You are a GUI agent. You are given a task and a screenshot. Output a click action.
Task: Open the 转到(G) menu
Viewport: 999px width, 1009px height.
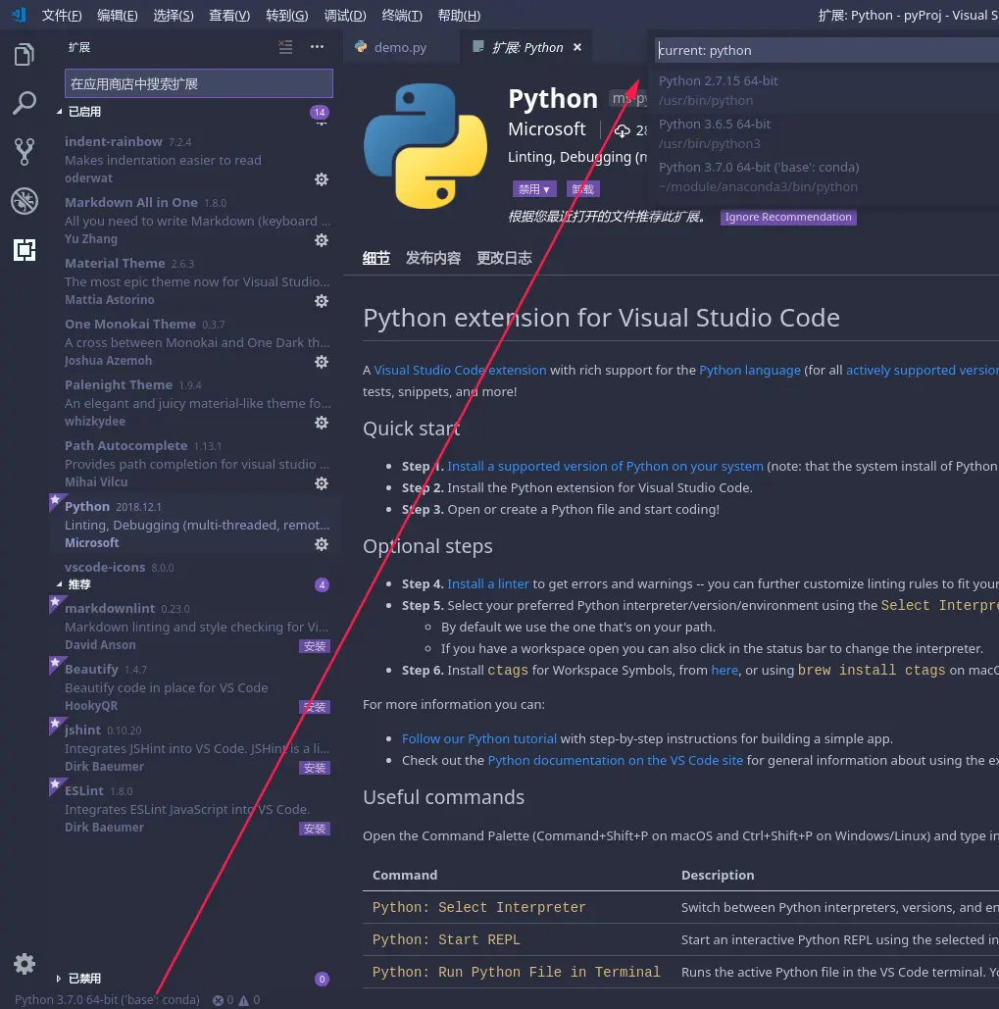287,16
